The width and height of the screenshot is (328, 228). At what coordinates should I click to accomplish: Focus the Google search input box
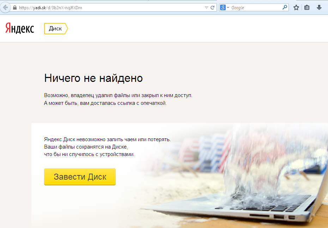pos(255,7)
